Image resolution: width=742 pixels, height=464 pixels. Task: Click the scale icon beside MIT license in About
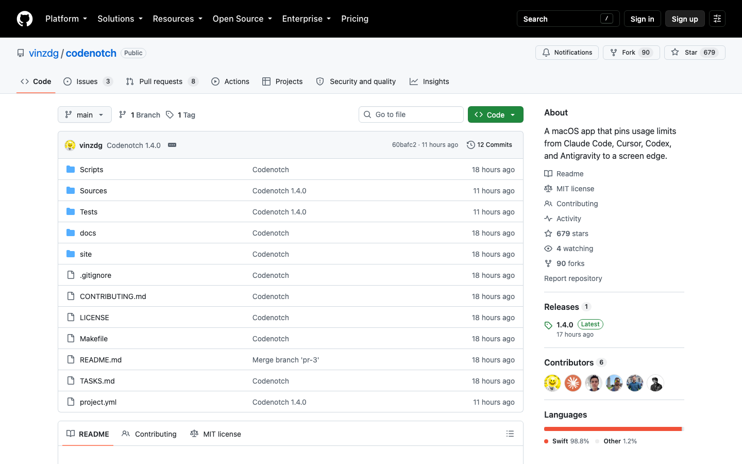point(548,189)
